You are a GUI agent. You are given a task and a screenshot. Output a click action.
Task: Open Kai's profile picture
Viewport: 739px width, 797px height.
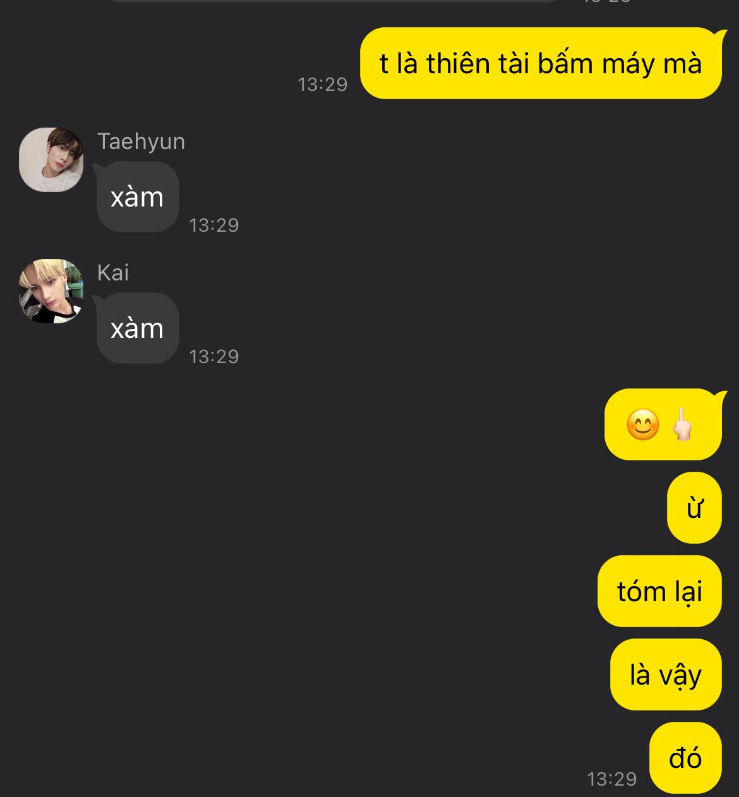coord(51,291)
